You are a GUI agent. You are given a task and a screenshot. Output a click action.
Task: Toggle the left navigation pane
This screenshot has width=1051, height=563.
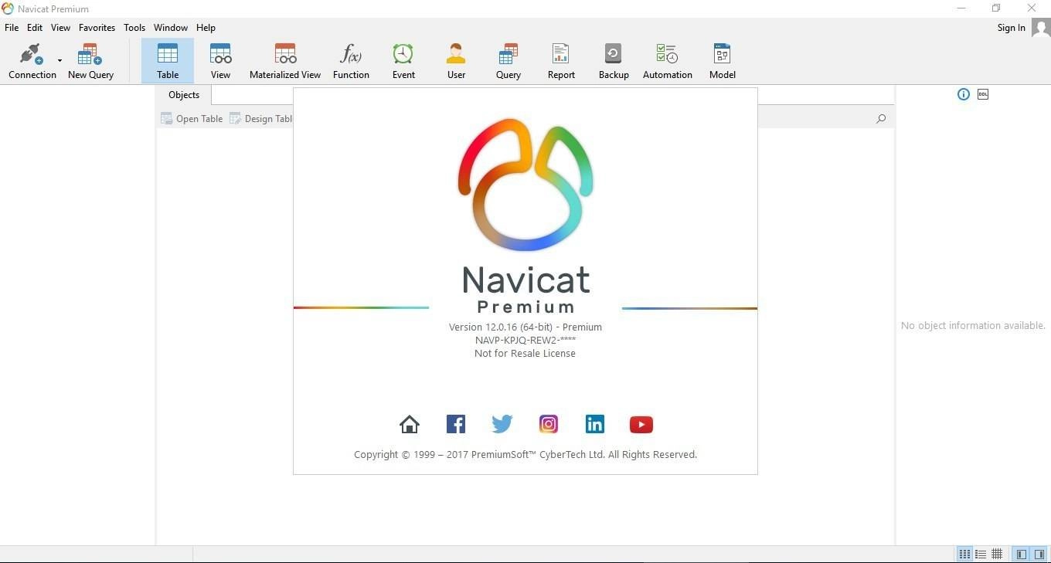(1022, 555)
